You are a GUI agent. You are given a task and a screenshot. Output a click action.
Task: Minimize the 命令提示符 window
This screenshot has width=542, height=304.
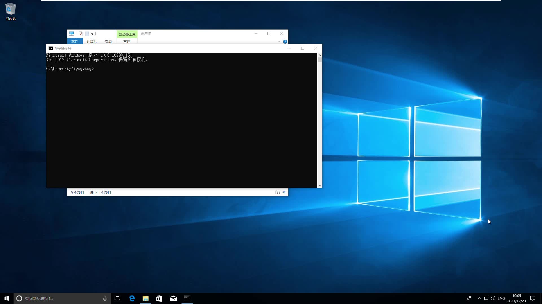click(290, 48)
